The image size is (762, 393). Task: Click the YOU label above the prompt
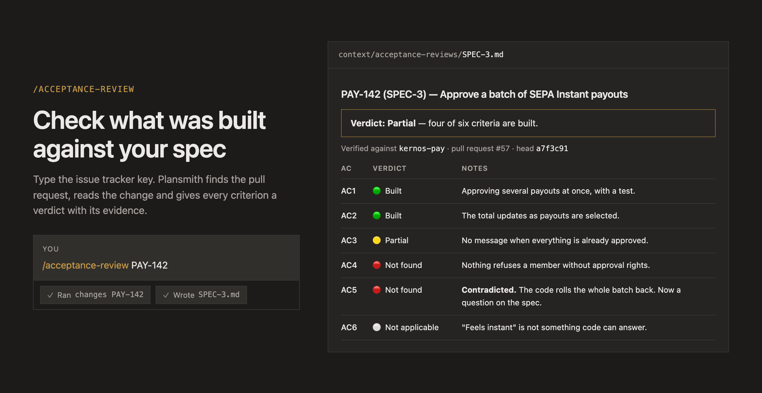point(51,249)
